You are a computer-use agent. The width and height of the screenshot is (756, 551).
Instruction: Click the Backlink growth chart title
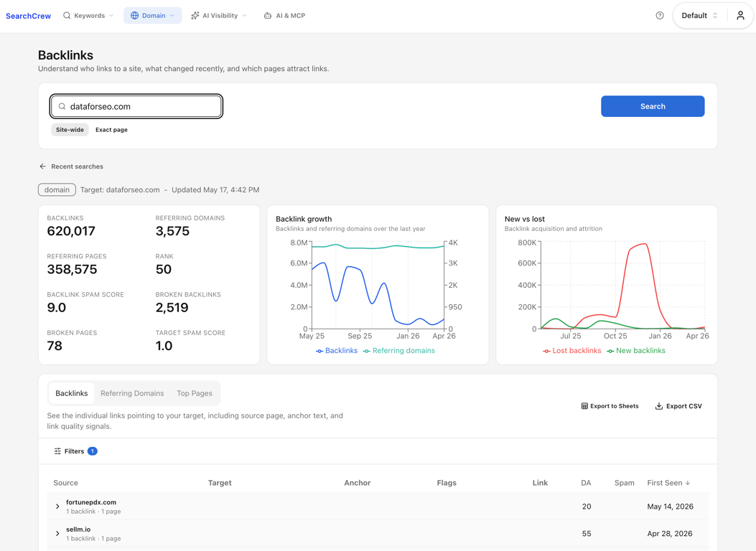[304, 219]
